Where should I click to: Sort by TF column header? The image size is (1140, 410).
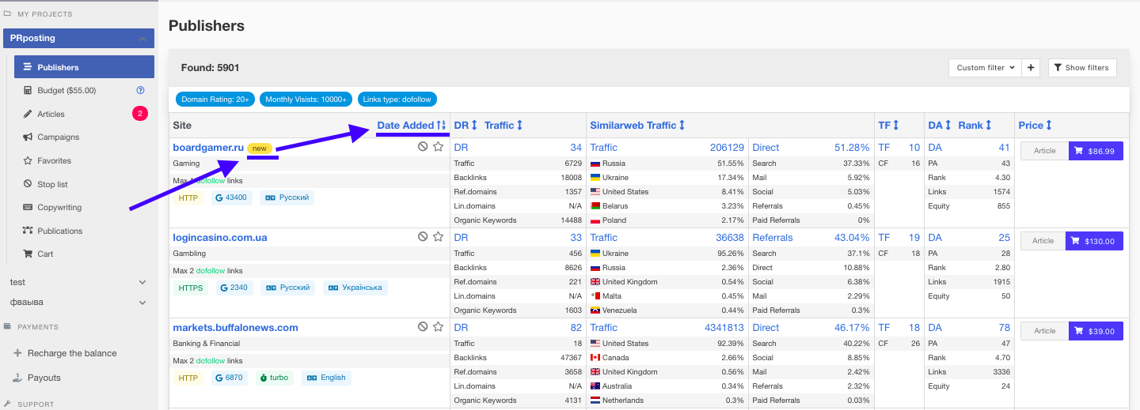point(889,125)
